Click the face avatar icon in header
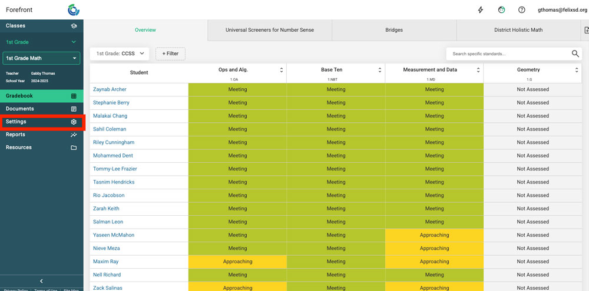This screenshot has height=291, width=589. tap(501, 10)
